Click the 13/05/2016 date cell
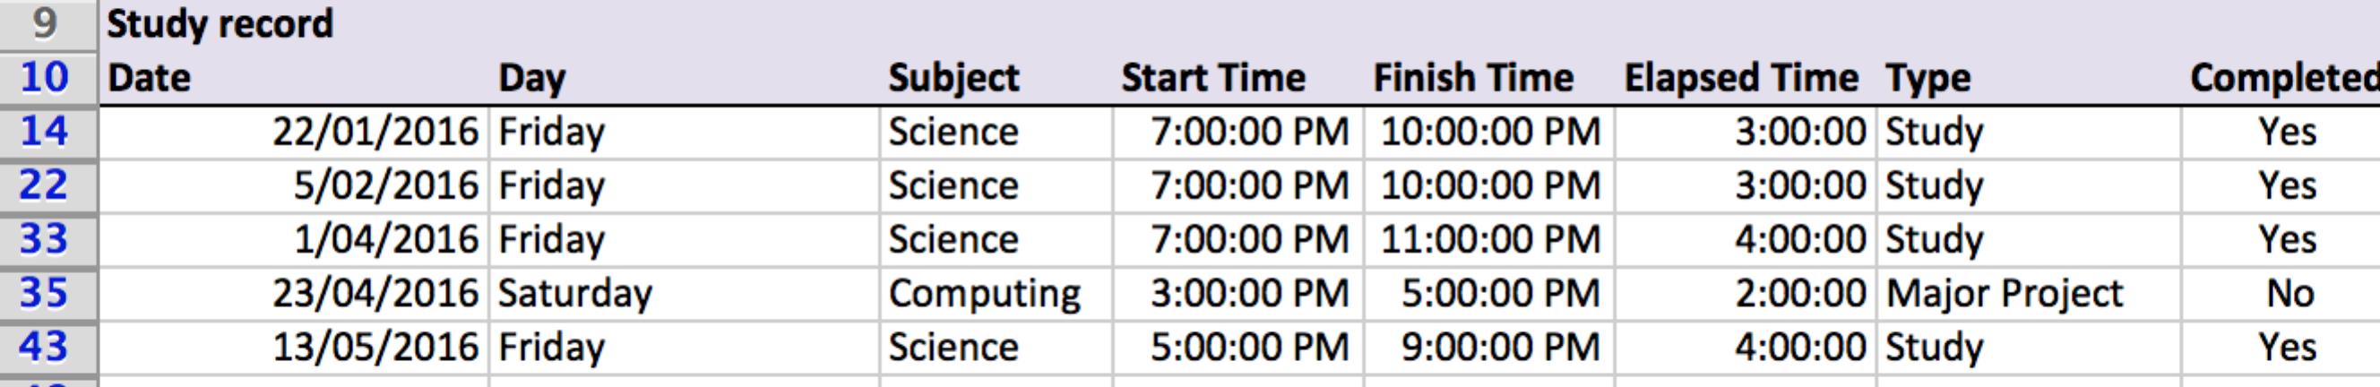This screenshot has height=387, width=2380. click(x=375, y=348)
